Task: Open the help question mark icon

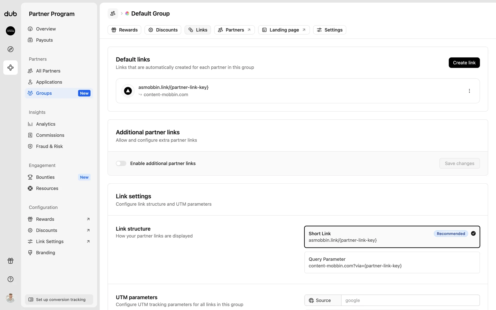Action: tap(10, 279)
